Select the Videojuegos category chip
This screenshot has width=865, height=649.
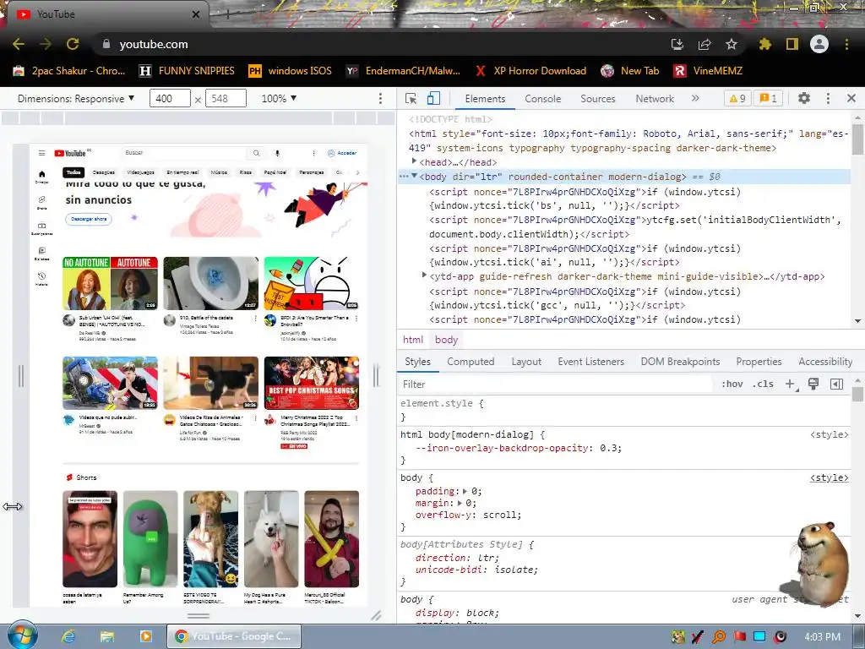click(x=141, y=172)
